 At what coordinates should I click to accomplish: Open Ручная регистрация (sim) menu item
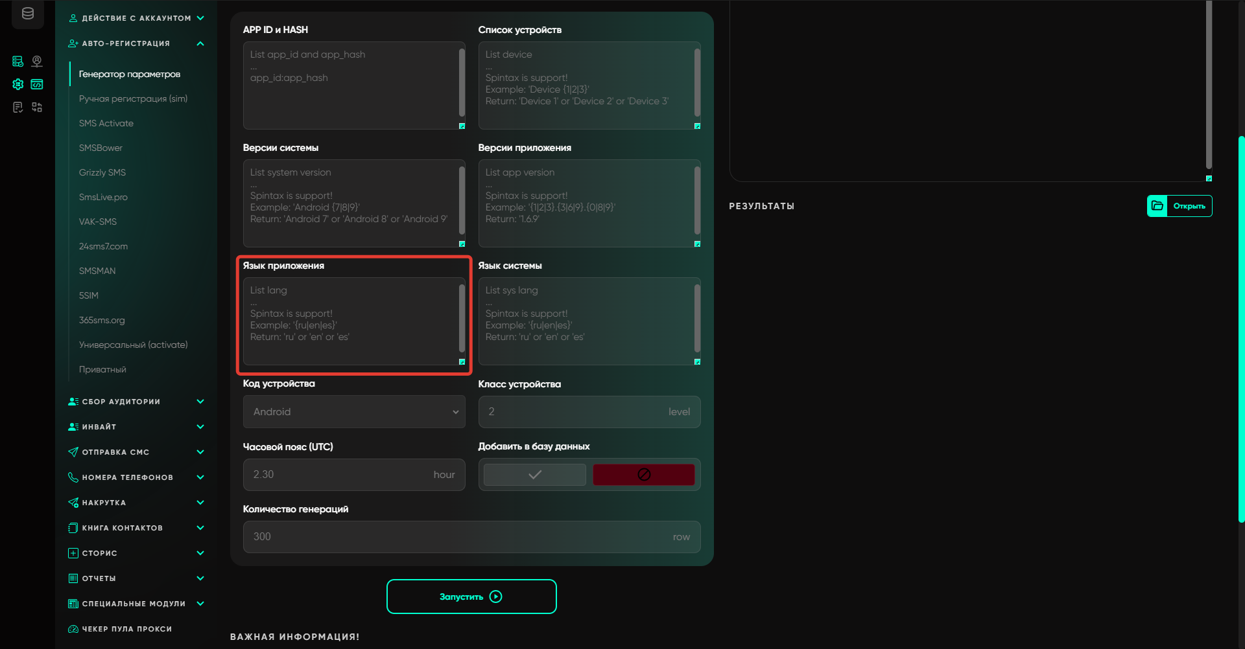[x=133, y=98]
